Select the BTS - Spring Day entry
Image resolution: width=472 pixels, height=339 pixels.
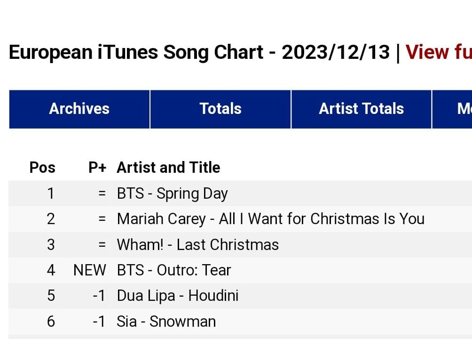pyautogui.click(x=172, y=194)
